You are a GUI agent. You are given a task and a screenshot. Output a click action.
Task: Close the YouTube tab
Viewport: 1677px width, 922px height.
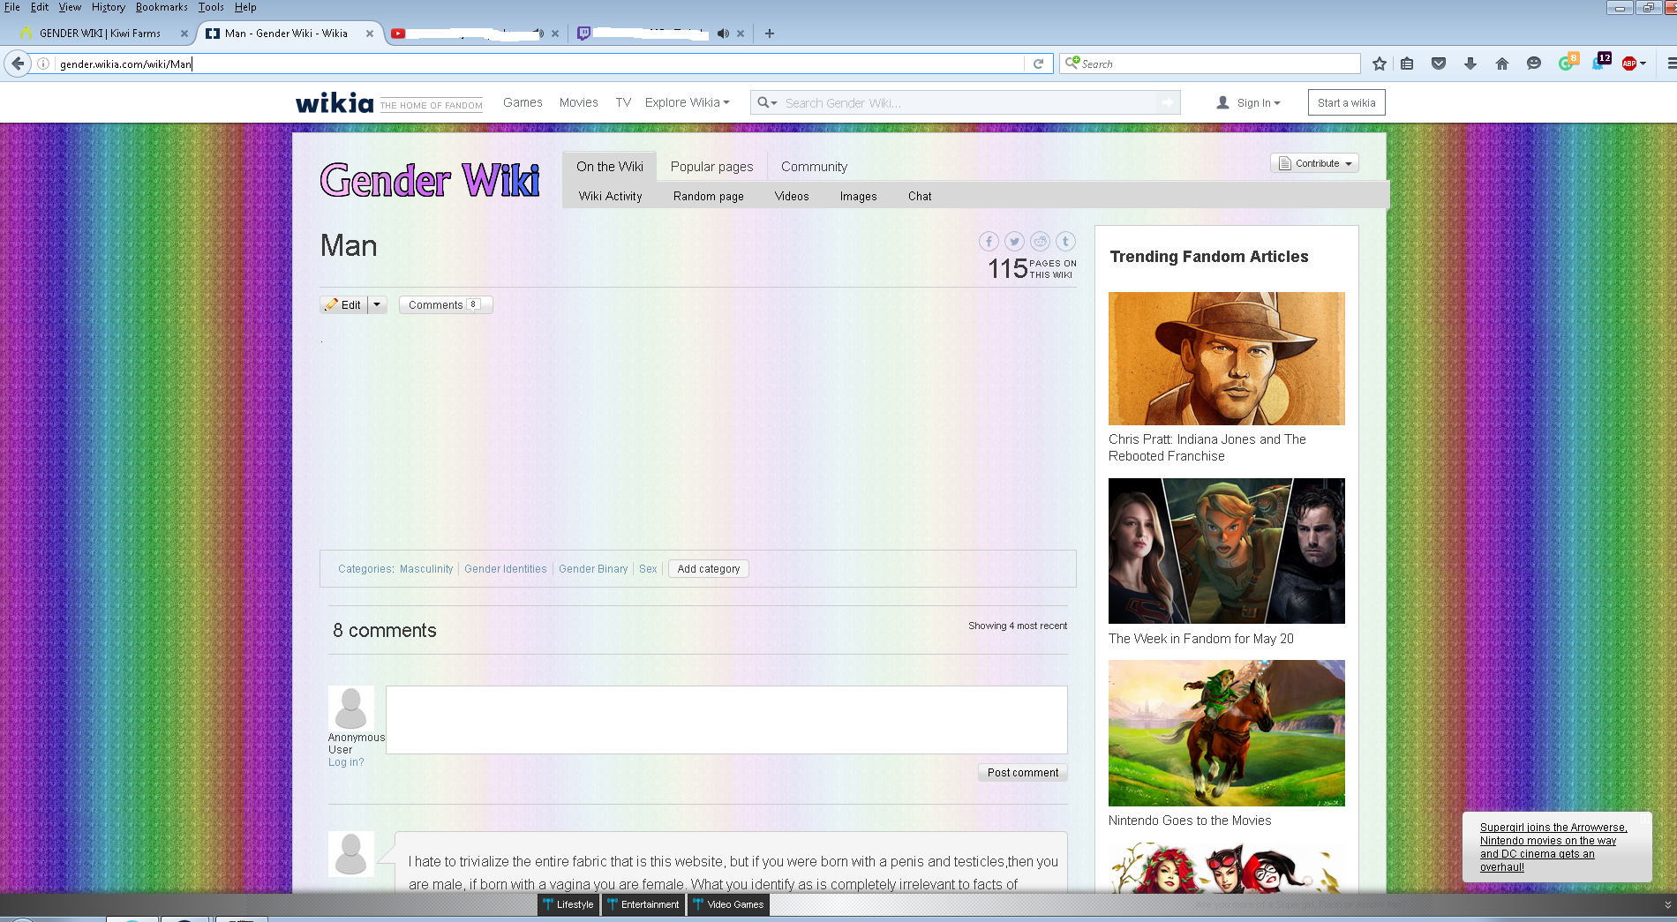555,34
